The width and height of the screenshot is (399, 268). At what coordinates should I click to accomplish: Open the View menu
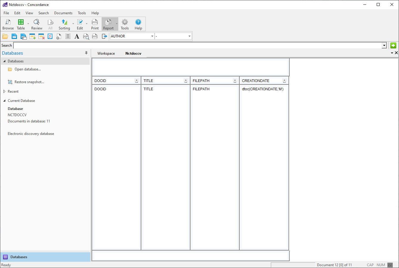(29, 13)
